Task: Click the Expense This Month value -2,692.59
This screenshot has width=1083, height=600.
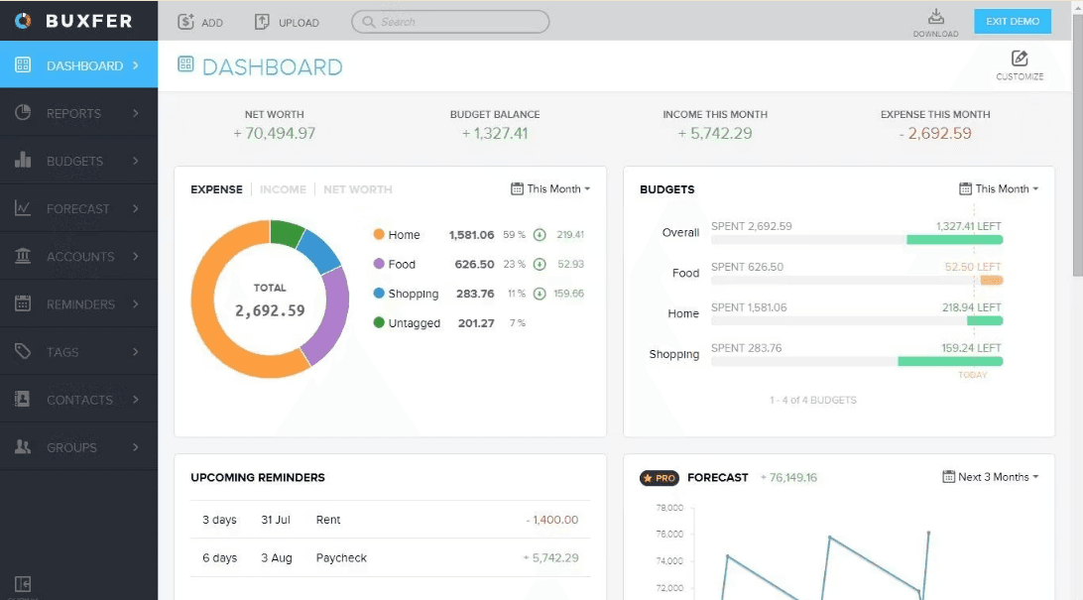Action: pos(935,133)
